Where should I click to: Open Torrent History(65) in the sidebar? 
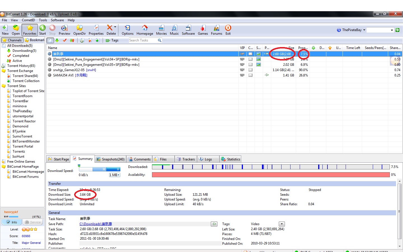pyautogui.click(x=21, y=66)
